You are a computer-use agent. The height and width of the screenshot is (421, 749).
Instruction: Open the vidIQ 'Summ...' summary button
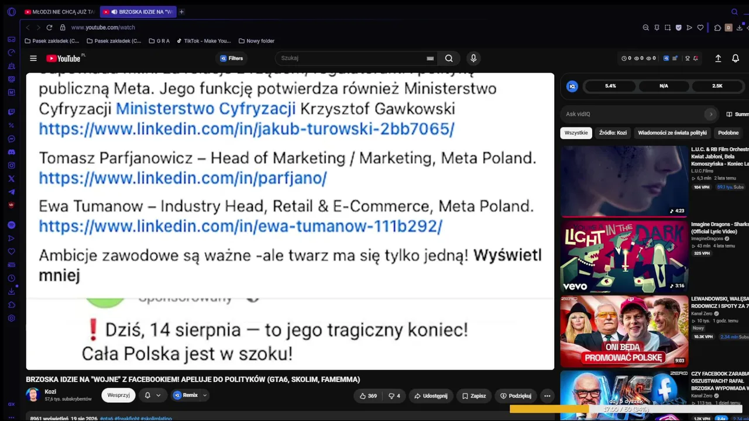click(x=737, y=114)
